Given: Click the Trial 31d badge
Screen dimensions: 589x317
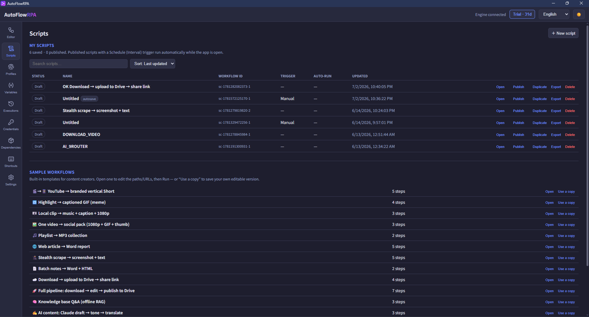Looking at the screenshot, I should [x=522, y=14].
